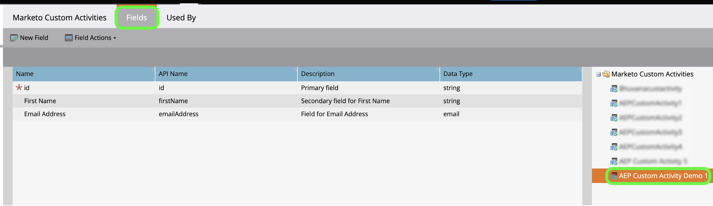The width and height of the screenshot is (713, 206).
Task: Select the Marketo Custom Activities top tab
Action: coord(59,17)
